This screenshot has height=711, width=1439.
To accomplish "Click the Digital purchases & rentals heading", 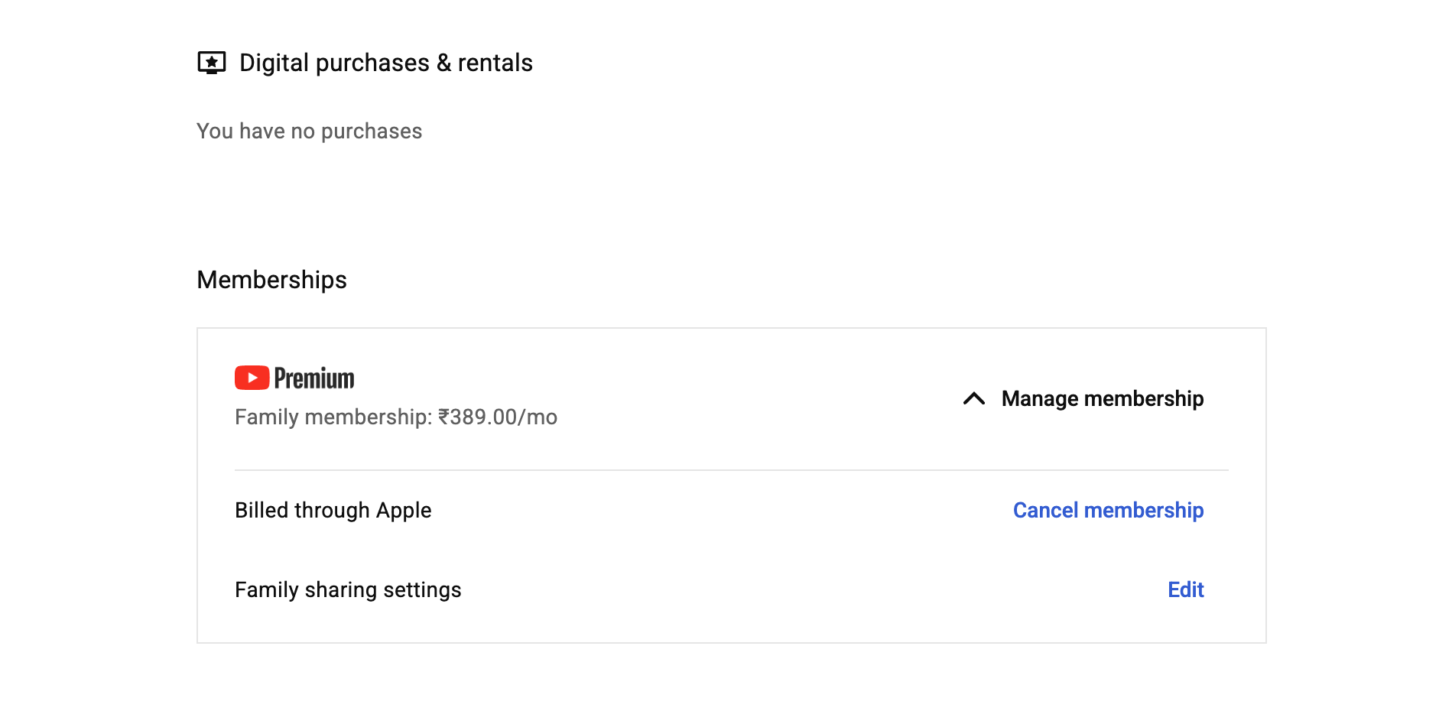I will click(385, 63).
